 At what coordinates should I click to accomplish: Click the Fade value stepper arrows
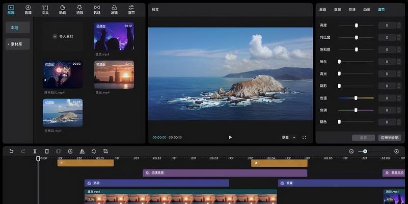coord(399,122)
